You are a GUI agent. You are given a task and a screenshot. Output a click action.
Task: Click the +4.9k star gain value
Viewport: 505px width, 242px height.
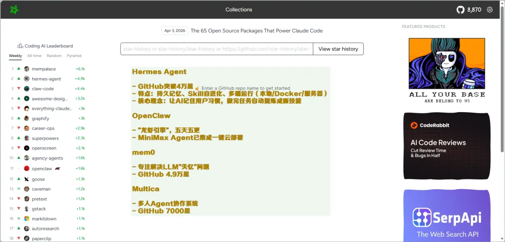pyautogui.click(x=80, y=79)
